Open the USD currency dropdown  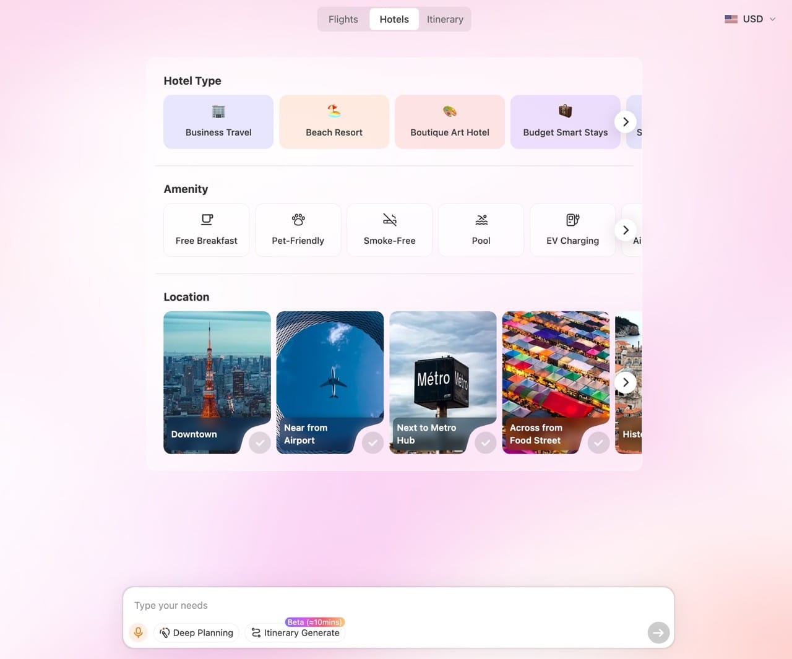(x=750, y=19)
